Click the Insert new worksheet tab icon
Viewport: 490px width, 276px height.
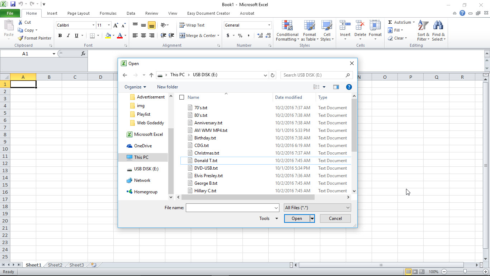(x=94, y=265)
